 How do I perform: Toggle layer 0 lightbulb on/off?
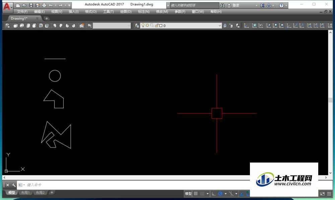(x=143, y=25)
